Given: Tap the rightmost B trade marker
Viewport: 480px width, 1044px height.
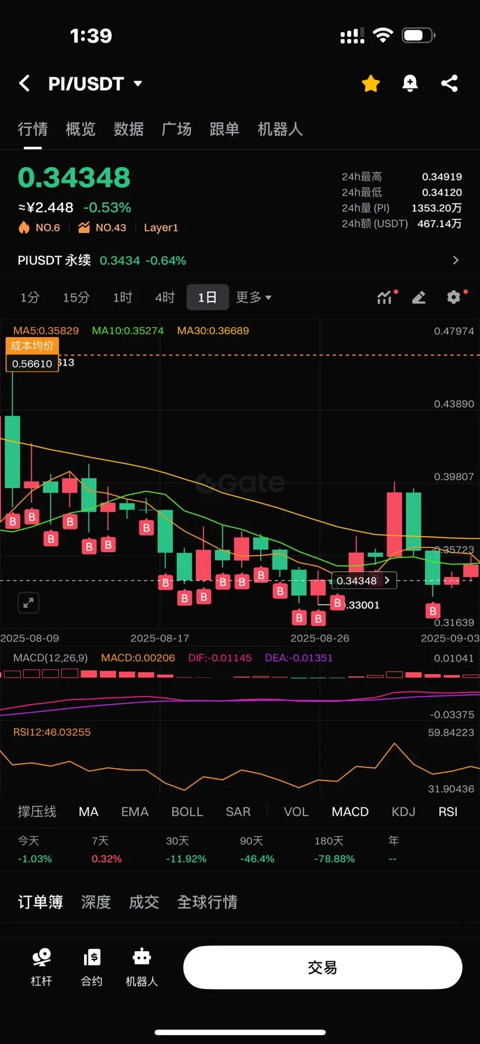Looking at the screenshot, I should coord(432,611).
